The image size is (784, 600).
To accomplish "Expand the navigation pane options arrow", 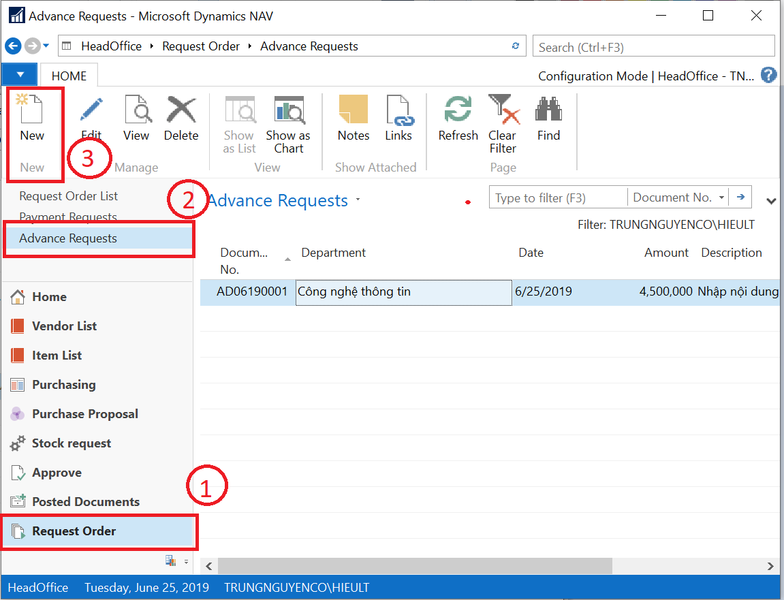I will [186, 561].
